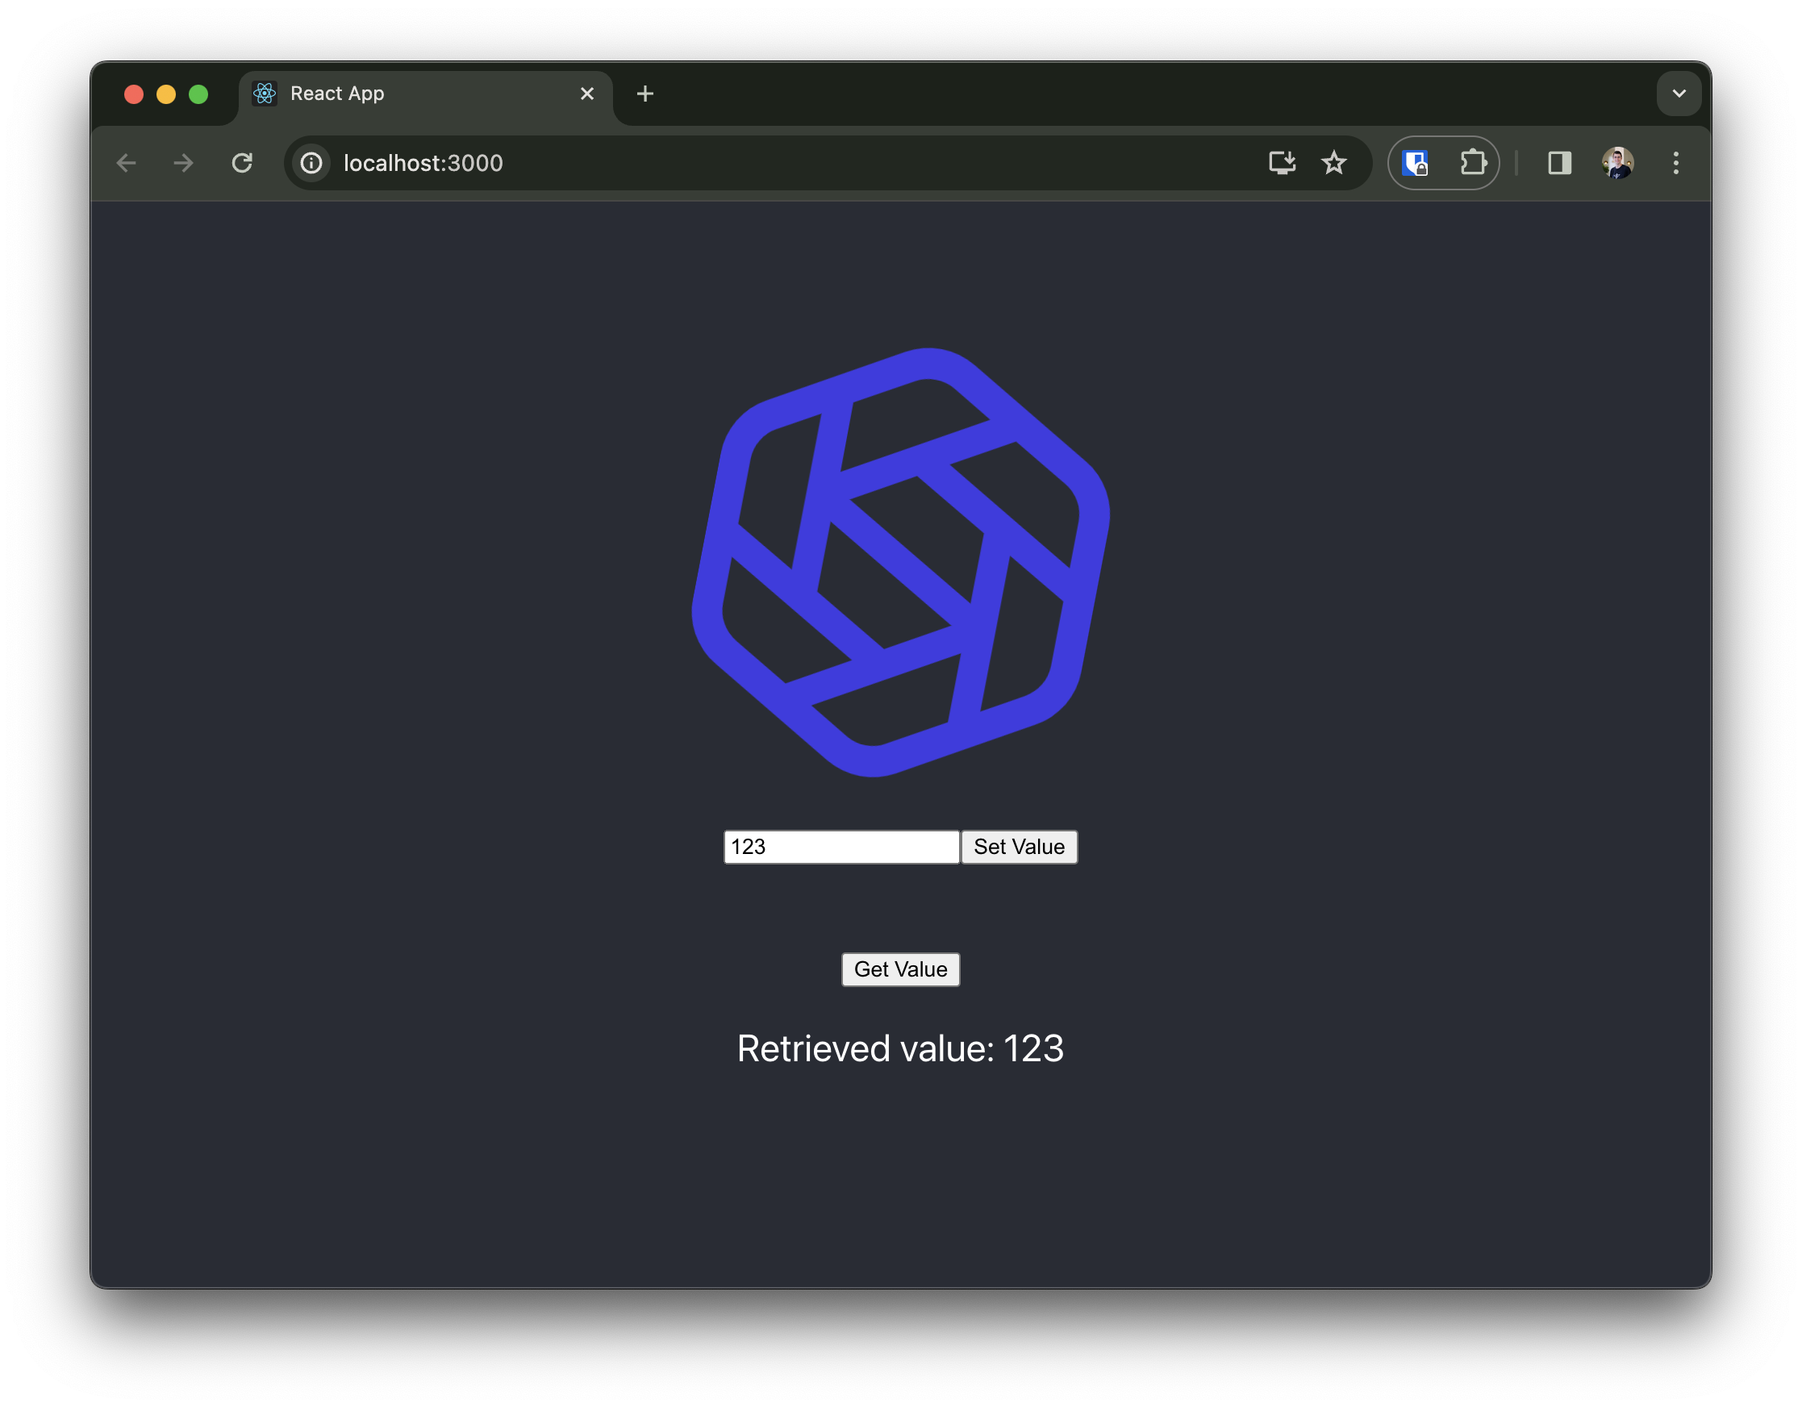This screenshot has width=1802, height=1408.
Task: Click the browser tab plus new tab button
Action: (644, 94)
